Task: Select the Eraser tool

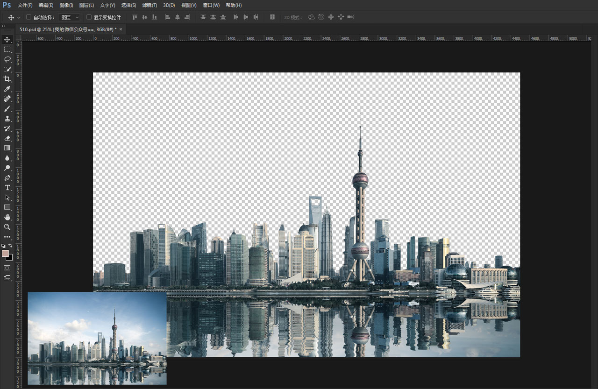Action: pos(7,138)
